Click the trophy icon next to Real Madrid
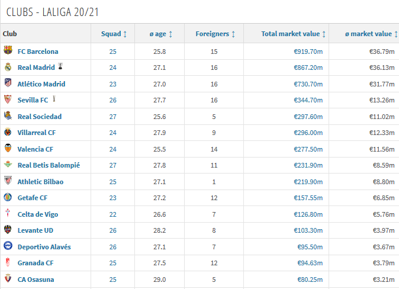The height and width of the screenshot is (289, 399). (60, 68)
